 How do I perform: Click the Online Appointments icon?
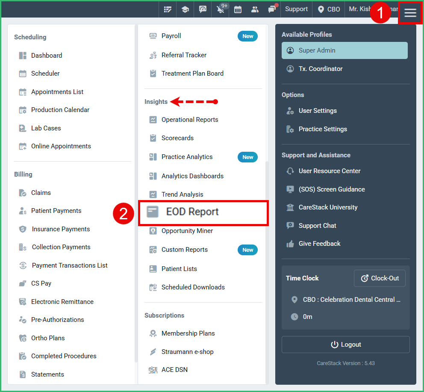coord(23,146)
